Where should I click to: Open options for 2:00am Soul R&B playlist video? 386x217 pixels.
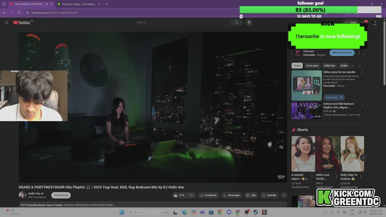pos(362,104)
